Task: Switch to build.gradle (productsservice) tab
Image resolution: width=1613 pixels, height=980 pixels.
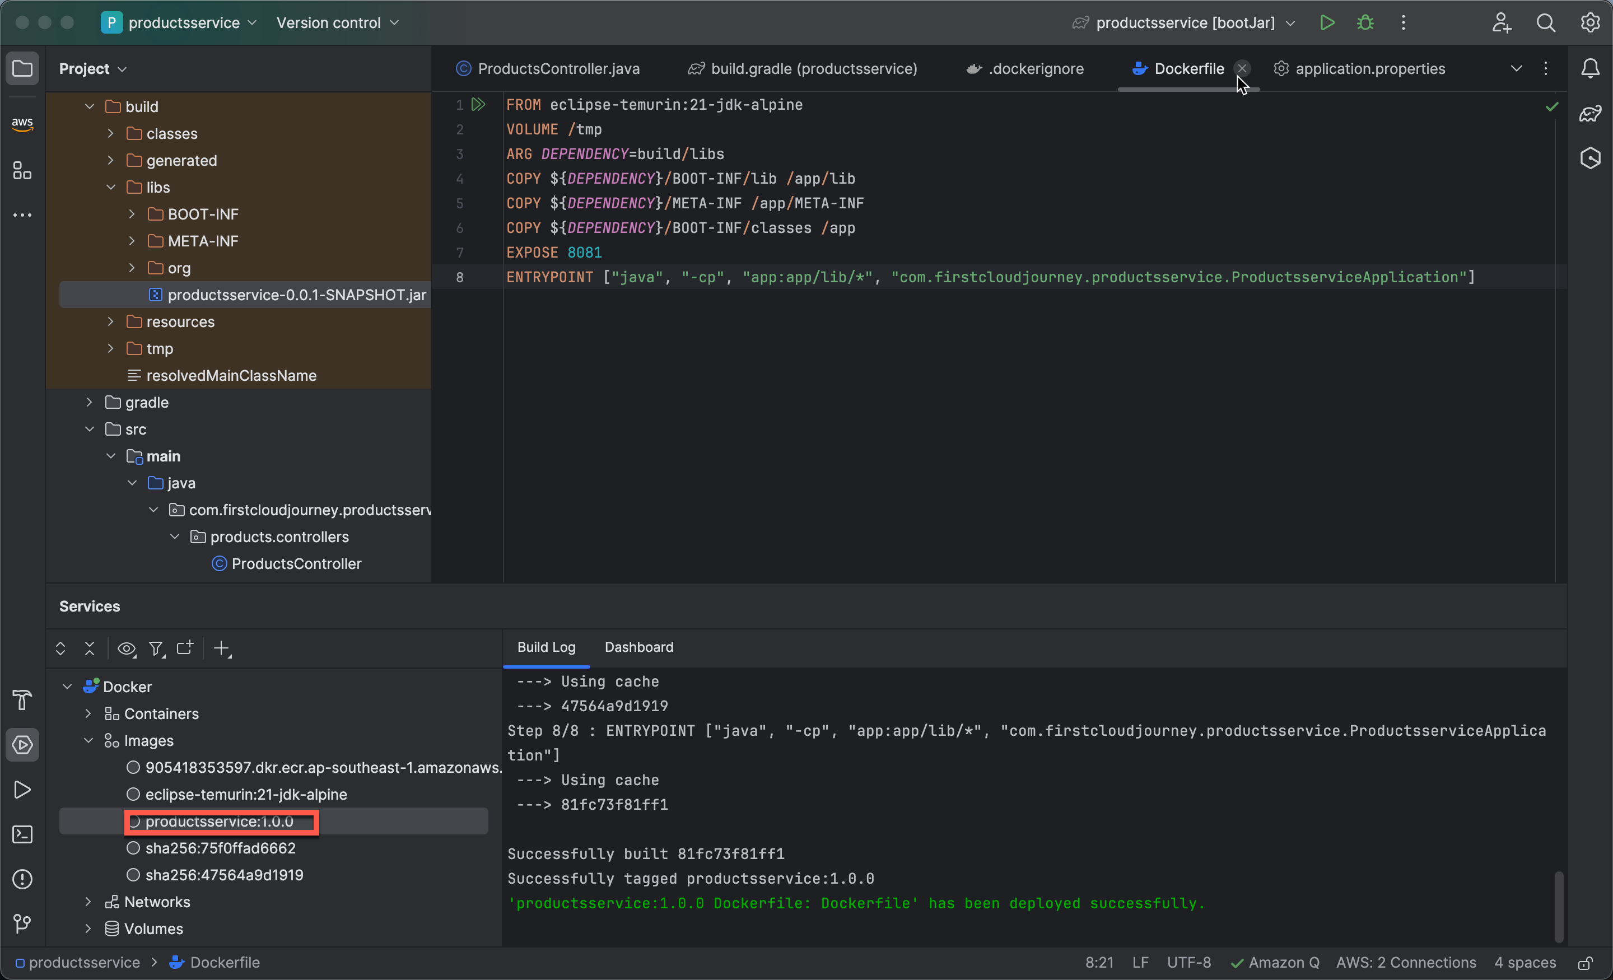Action: point(803,69)
